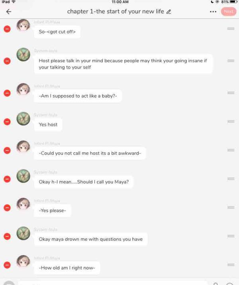Delete the 'So-<got cut off>' message
The width and height of the screenshot is (239, 285).
click(7, 29)
